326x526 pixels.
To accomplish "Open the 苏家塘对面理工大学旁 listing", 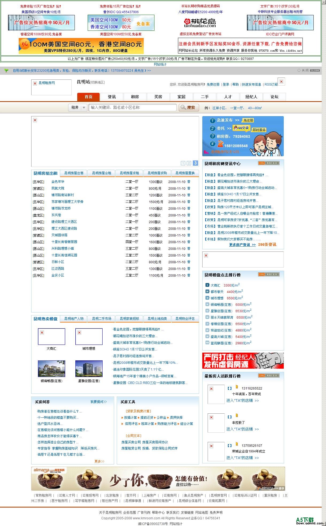I will (x=67, y=202).
